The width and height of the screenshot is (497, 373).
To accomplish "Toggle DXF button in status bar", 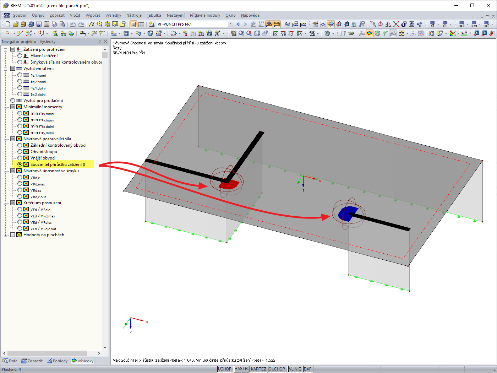I will coord(308,369).
